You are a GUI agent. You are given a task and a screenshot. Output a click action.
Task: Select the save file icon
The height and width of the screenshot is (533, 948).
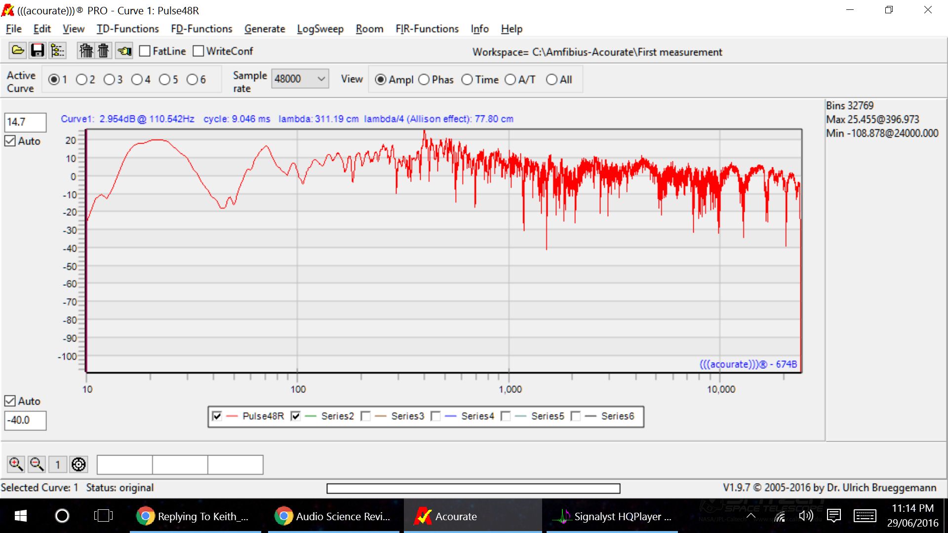[36, 51]
